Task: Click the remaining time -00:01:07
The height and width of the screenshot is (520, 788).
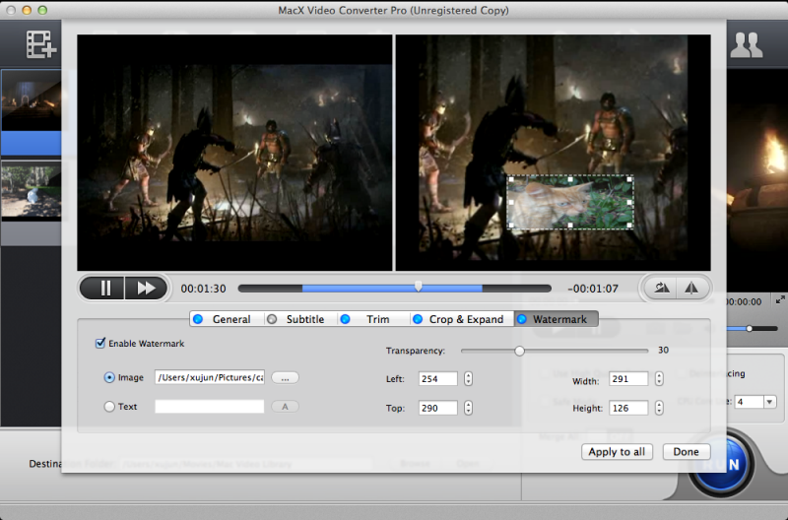Action: [x=593, y=289]
